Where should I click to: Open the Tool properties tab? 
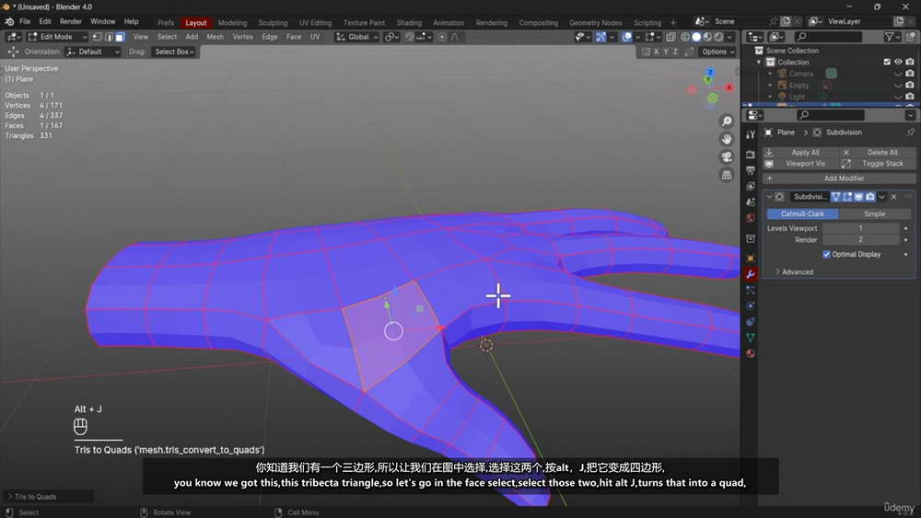point(750,134)
